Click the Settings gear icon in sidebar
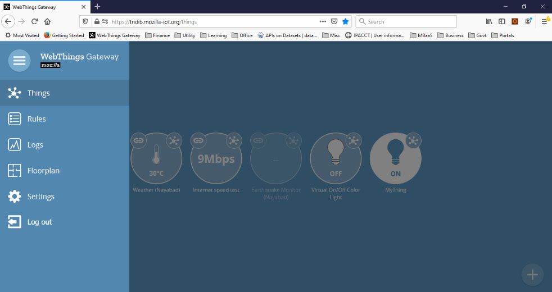Screen dimensions: 552x292 point(15,197)
